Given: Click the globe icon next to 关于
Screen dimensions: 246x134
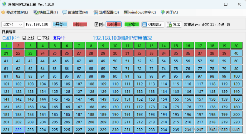Looking at the screenshot, I should pyautogui.click(x=163, y=12).
